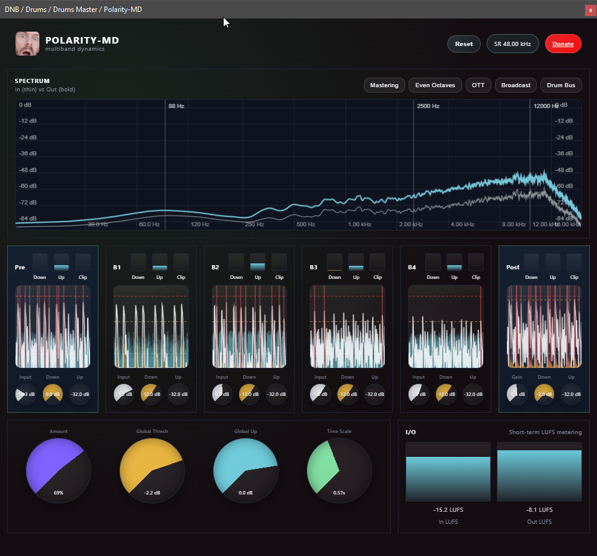The height and width of the screenshot is (556, 597).
Task: Select the OTT preset
Action: click(x=478, y=85)
